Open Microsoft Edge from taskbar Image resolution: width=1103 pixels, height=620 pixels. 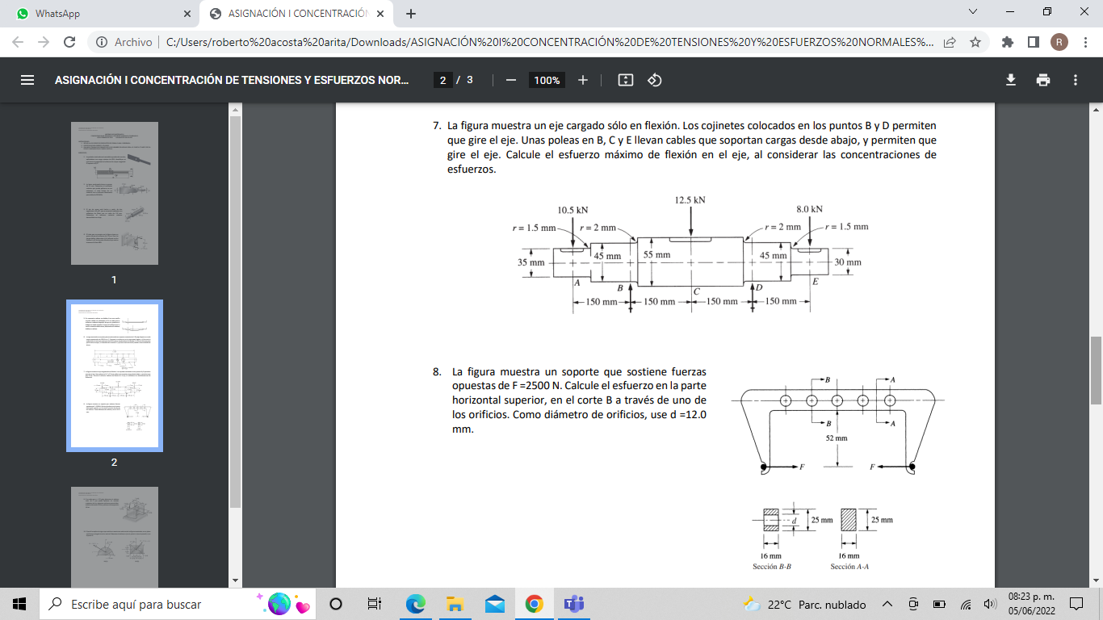pyautogui.click(x=415, y=604)
